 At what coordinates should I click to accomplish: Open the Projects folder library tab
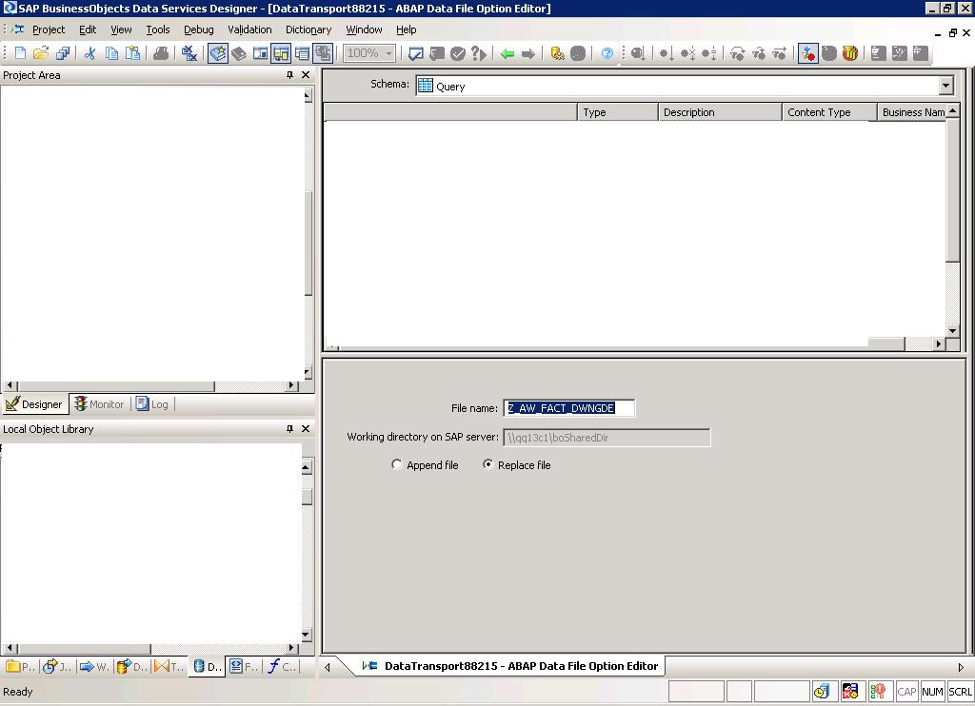pyautogui.click(x=20, y=667)
